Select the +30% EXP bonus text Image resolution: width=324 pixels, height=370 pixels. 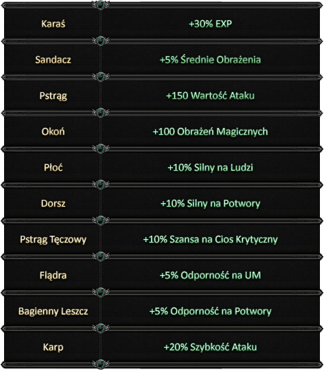pos(210,24)
